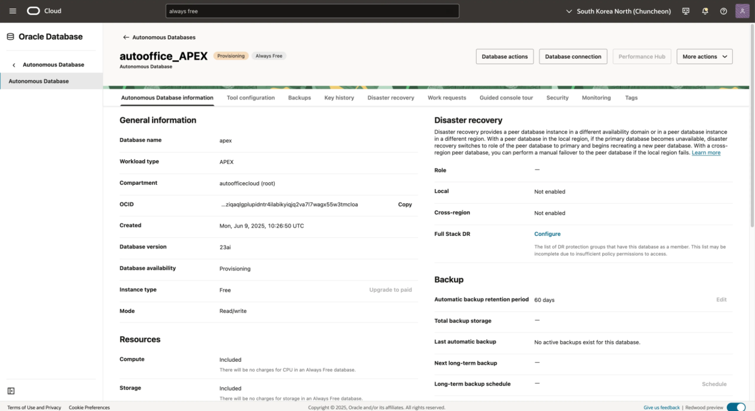
Task: Click the Performance Hub button
Action: tap(642, 56)
